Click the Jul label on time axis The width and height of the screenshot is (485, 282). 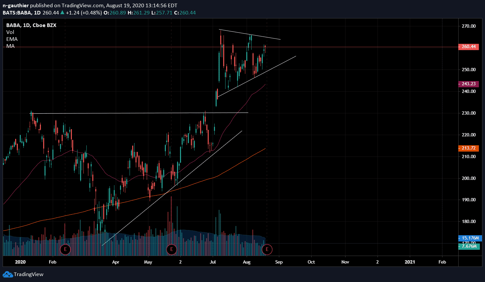[x=213, y=262]
